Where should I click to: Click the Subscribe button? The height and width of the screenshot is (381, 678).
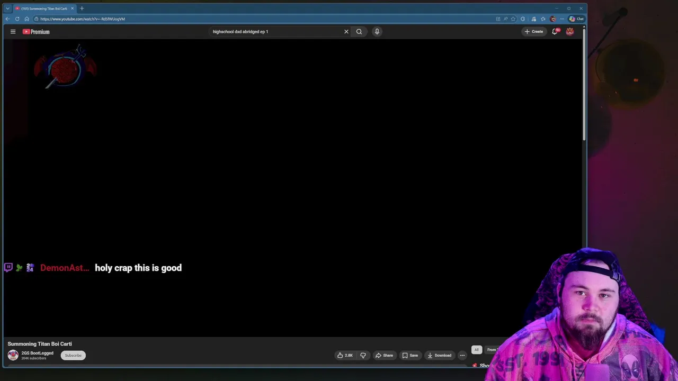(x=73, y=356)
